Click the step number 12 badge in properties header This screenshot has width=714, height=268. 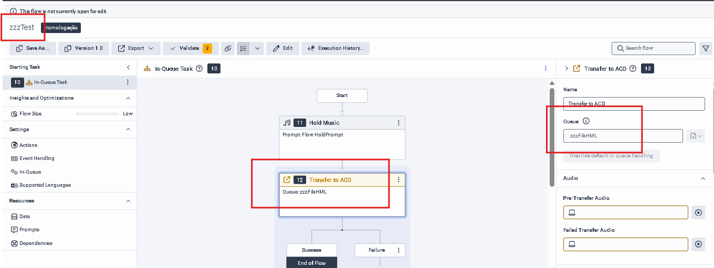(647, 69)
